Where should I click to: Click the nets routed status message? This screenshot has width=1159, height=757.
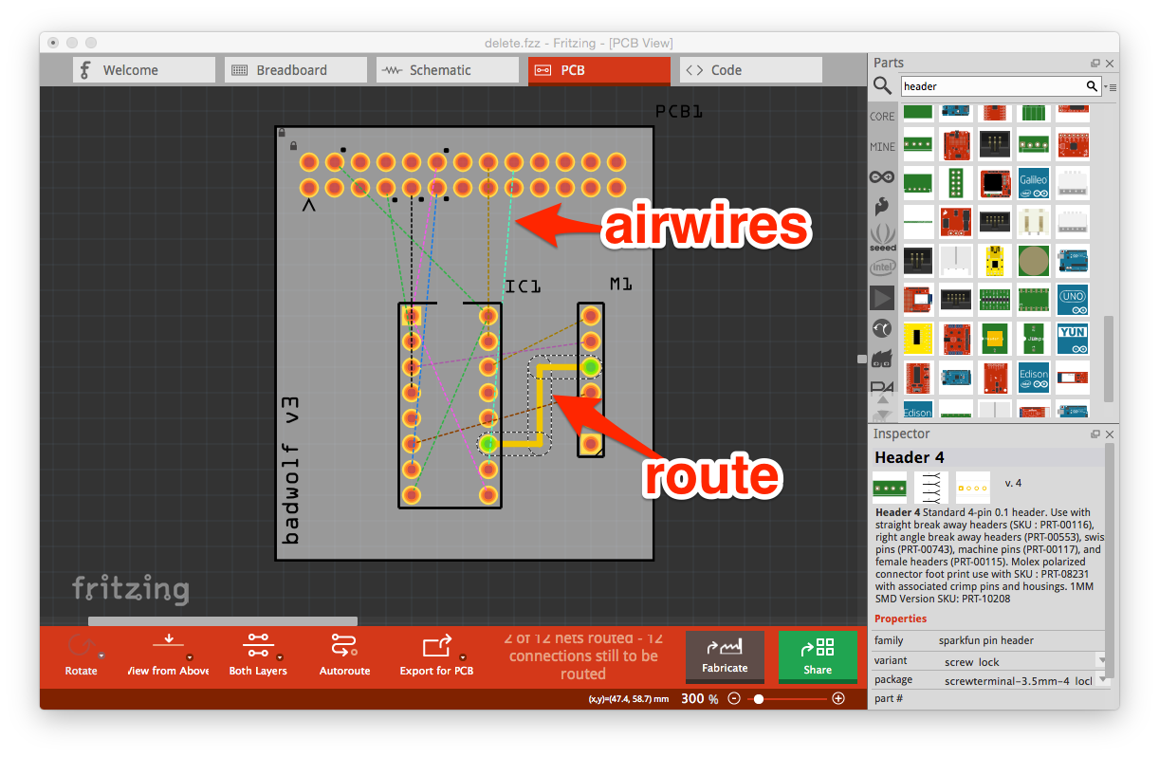tap(582, 655)
